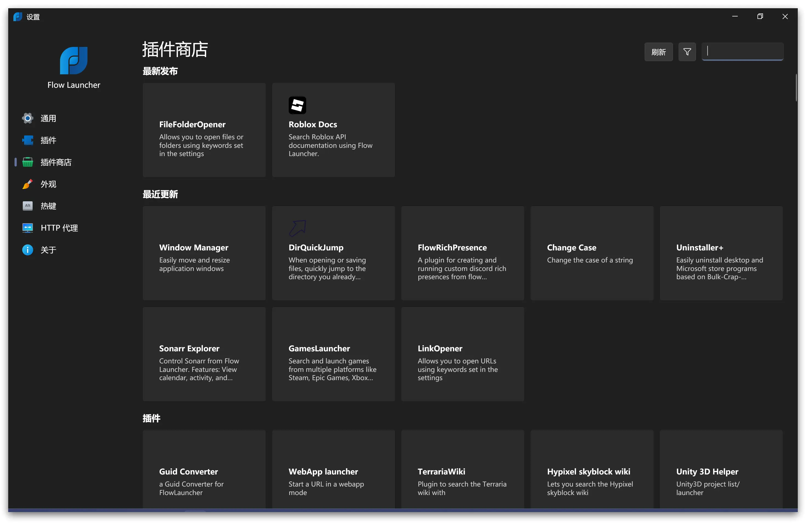Open the filter funnel button
Screen dimensions: 806x523
coord(687,52)
